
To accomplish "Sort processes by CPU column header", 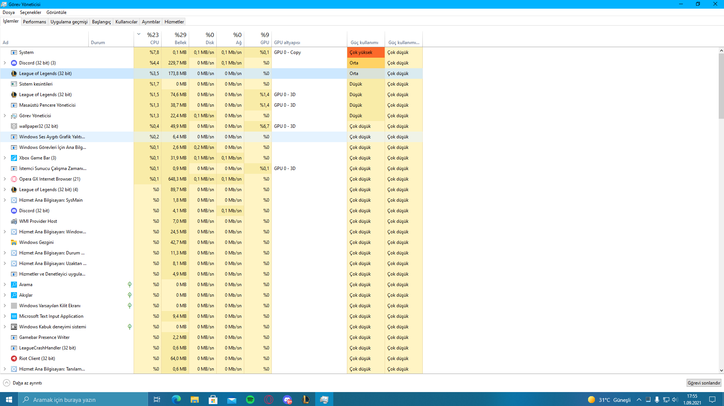I will [x=148, y=38].
